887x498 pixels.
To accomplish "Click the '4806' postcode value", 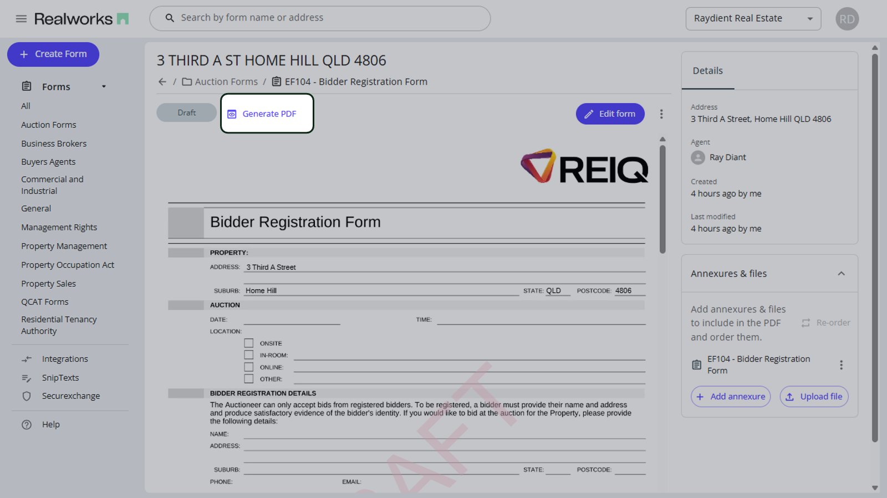I will coord(623,291).
